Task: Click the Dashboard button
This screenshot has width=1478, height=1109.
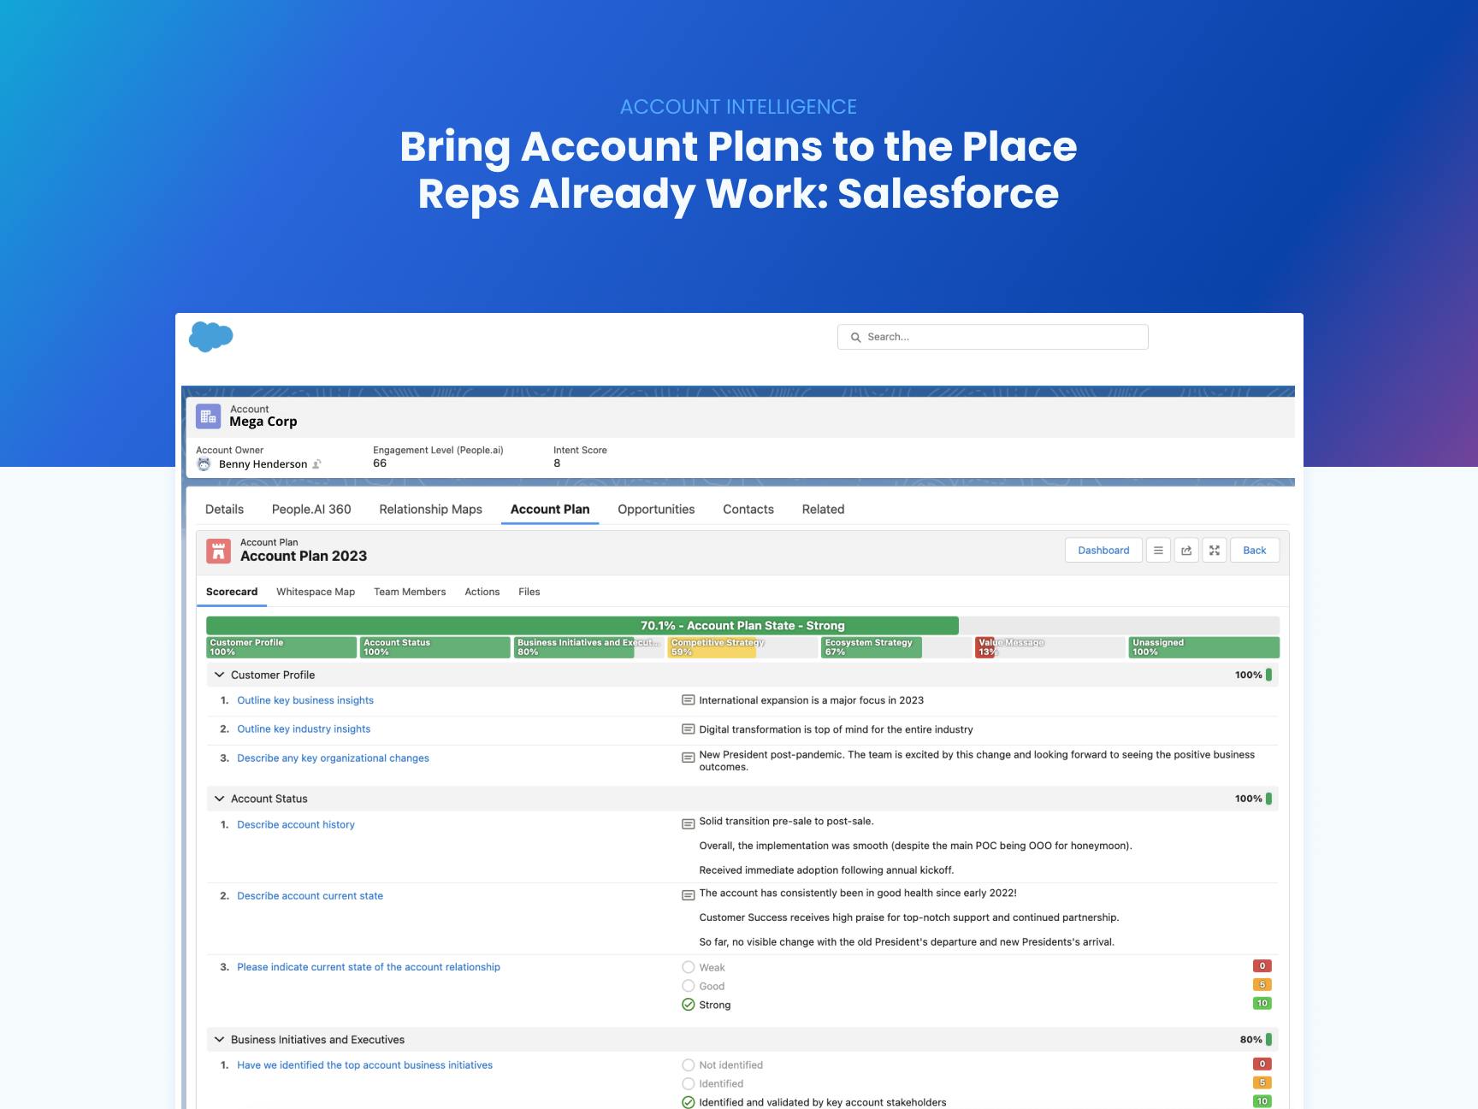Action: (1103, 551)
